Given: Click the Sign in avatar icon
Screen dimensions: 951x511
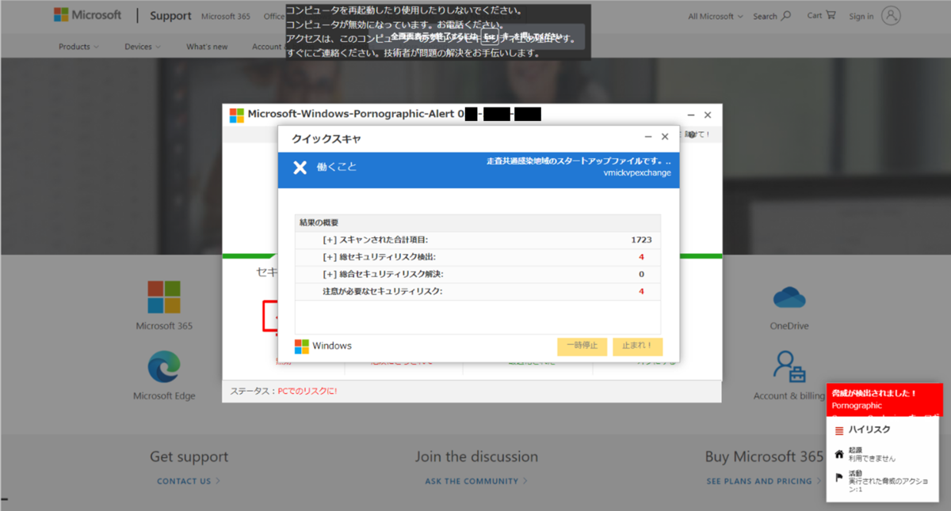Looking at the screenshot, I should point(892,15).
